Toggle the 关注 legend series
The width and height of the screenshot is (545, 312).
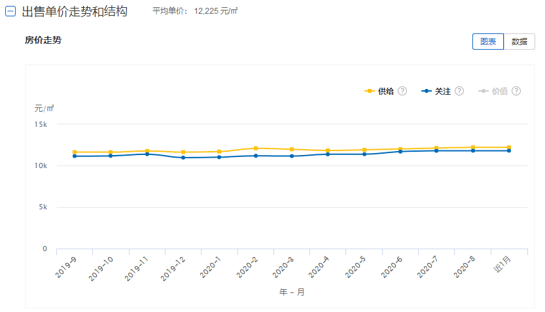point(442,91)
